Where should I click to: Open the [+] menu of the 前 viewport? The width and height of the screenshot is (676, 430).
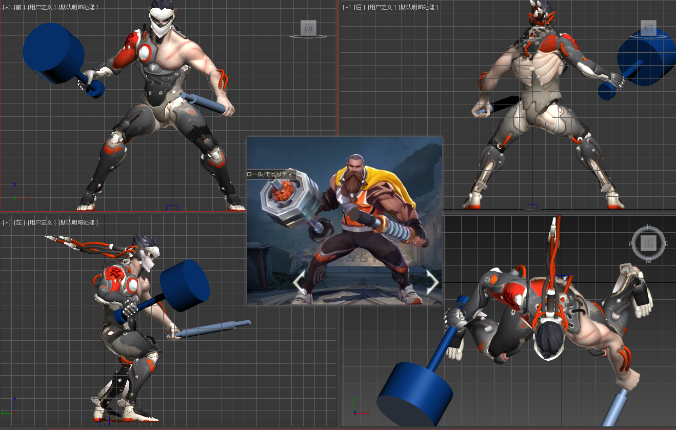point(7,7)
